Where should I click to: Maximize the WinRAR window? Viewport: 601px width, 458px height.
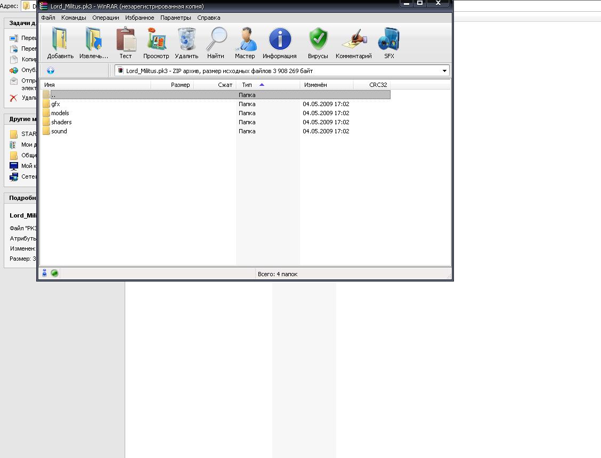[x=420, y=3]
